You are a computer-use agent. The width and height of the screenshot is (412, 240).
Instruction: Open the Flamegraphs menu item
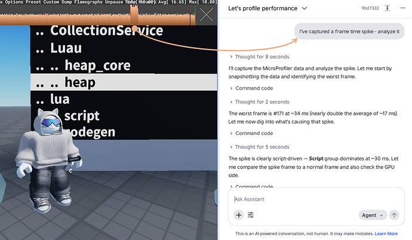(x=88, y=2)
